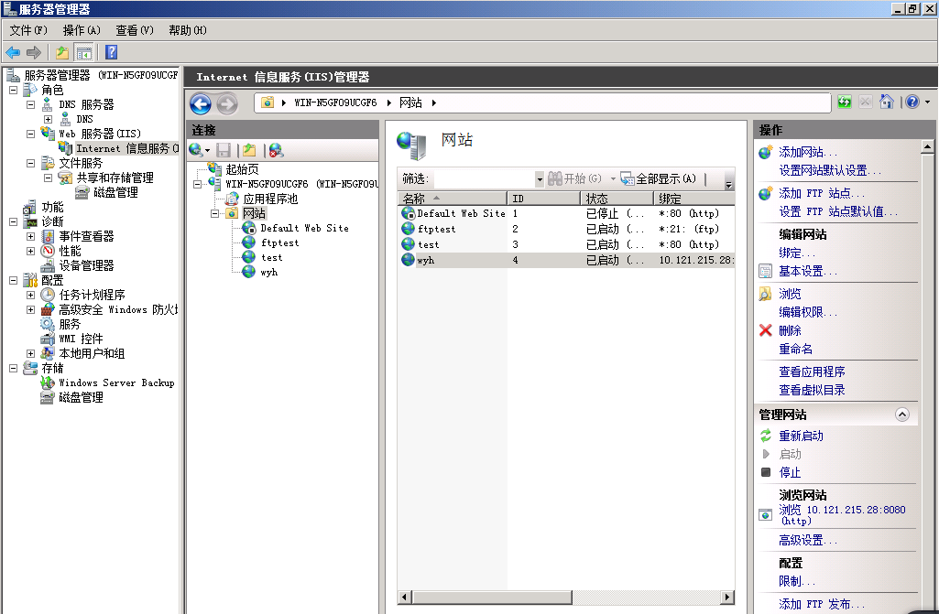Select the test row in site list
Viewport: 939px width, 614px height.
pos(566,244)
